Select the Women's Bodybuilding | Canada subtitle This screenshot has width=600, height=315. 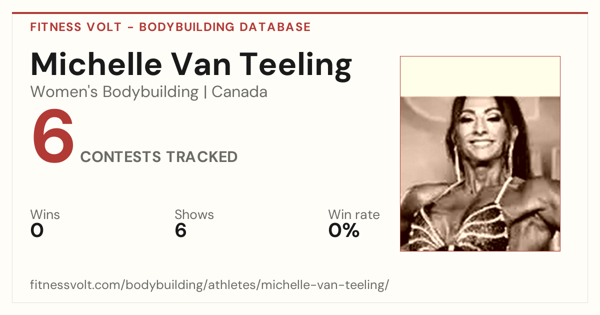(x=148, y=92)
